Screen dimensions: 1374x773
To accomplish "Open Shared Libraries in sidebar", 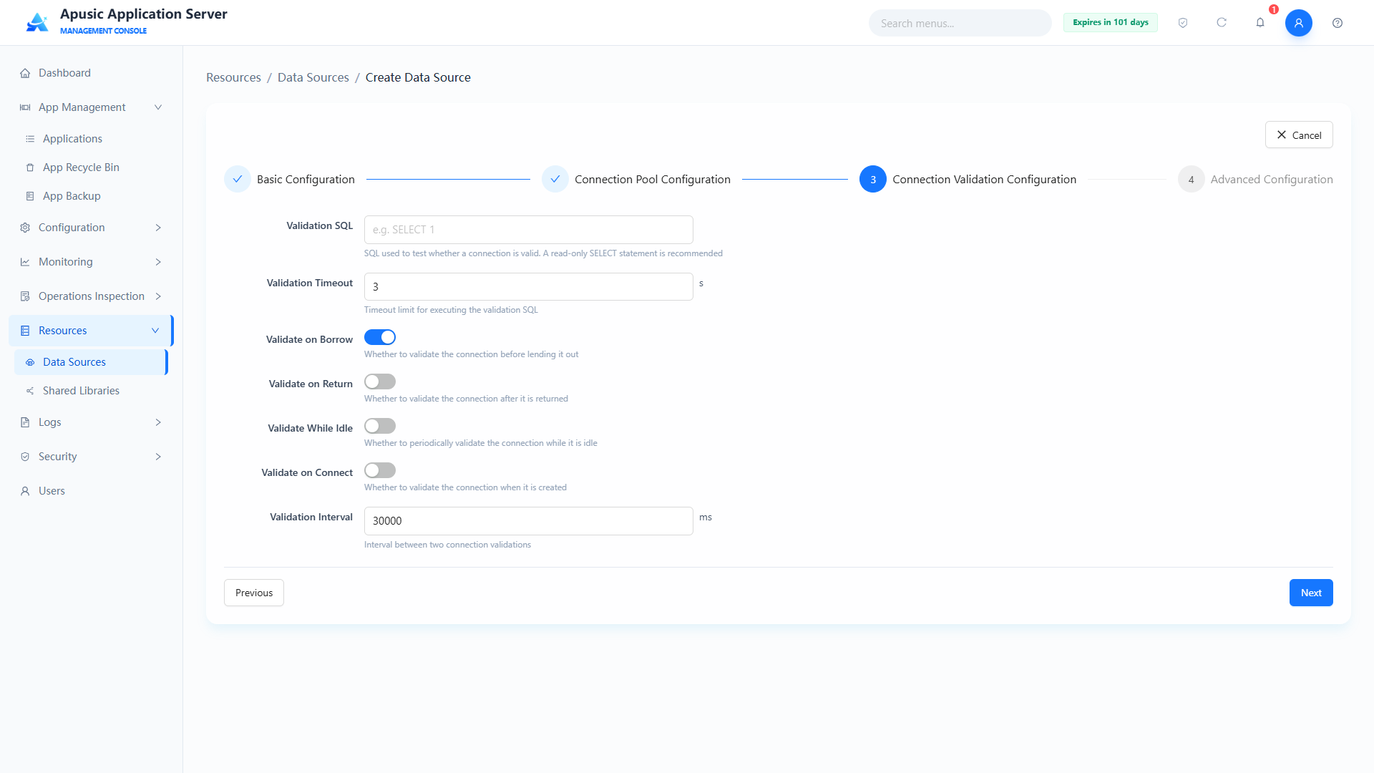I will tap(92, 391).
